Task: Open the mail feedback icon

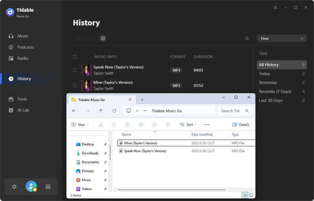Action: [48, 187]
